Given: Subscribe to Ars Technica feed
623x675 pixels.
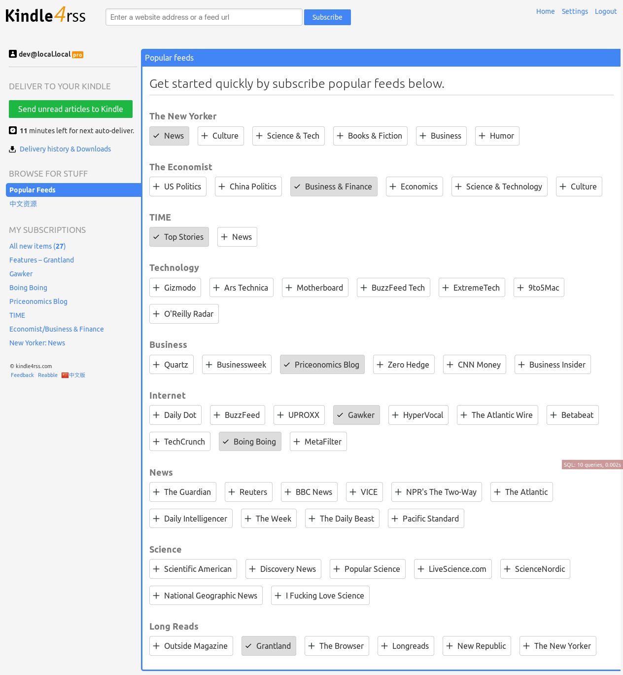Looking at the screenshot, I should [x=242, y=288].
